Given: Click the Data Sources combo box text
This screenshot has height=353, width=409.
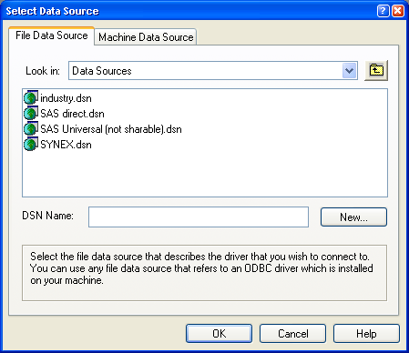Looking at the screenshot, I should coord(102,71).
